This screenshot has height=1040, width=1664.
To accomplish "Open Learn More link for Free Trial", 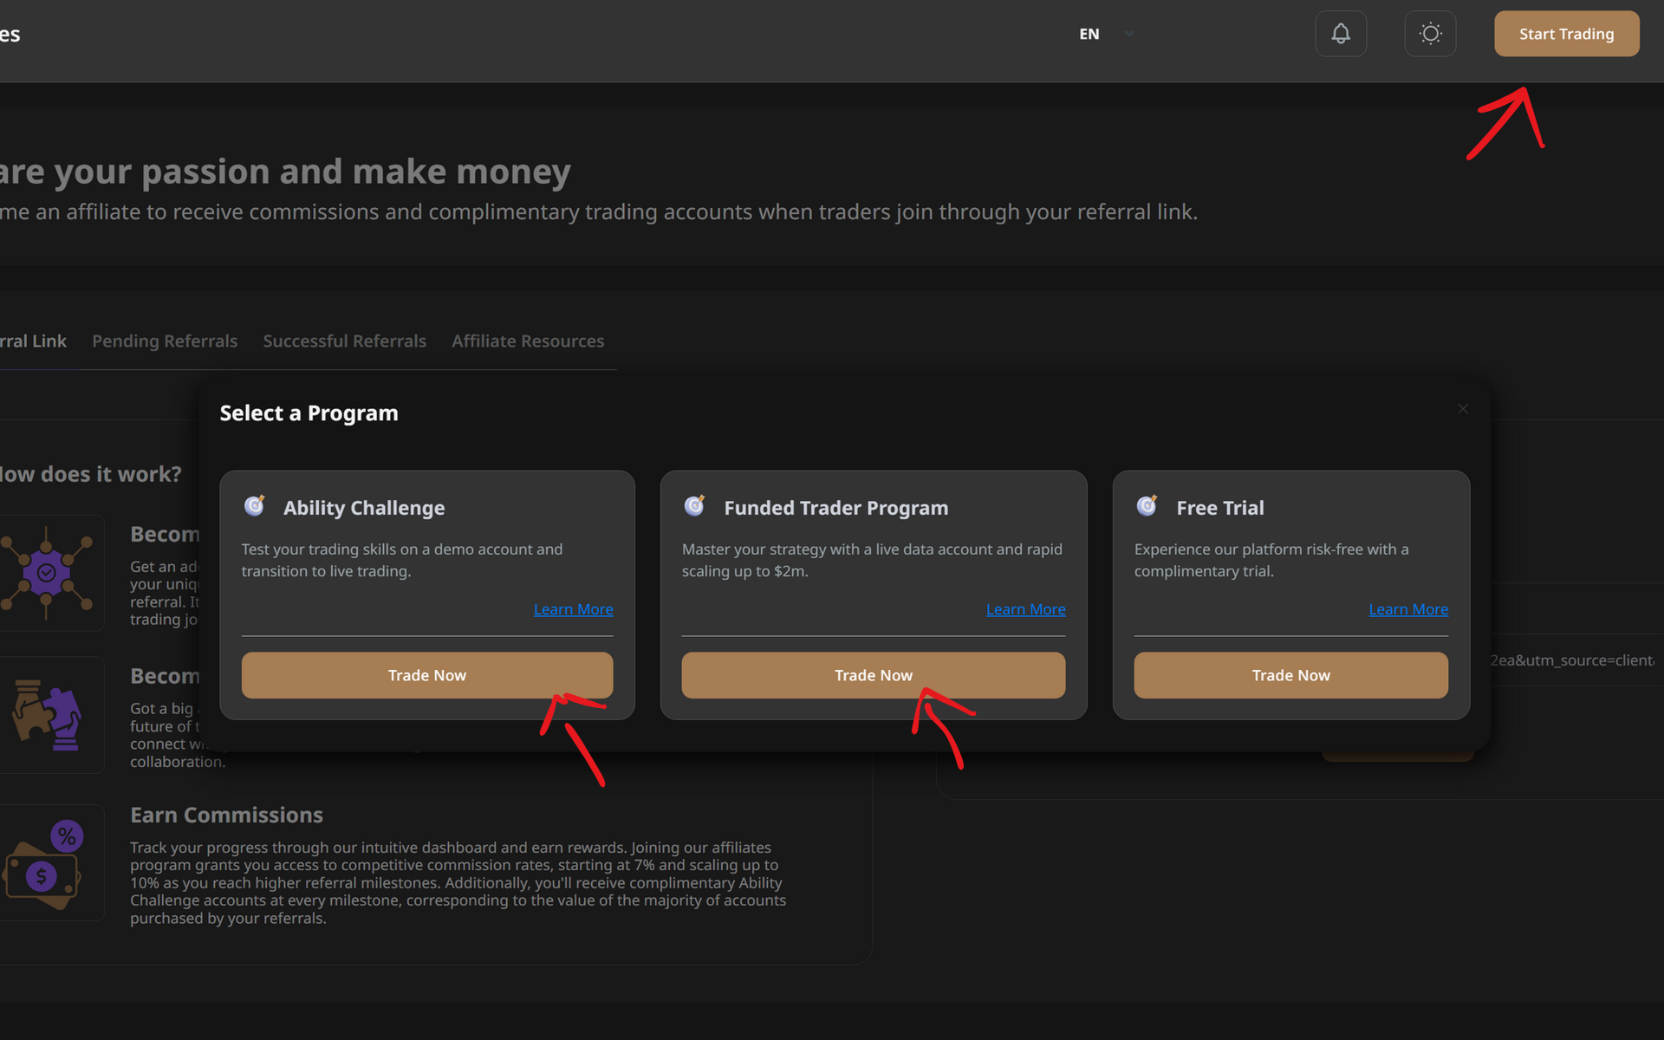I will pyautogui.click(x=1407, y=609).
